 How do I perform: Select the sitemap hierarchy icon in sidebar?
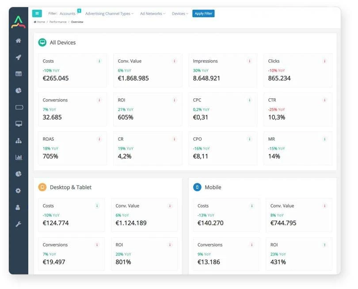tap(19, 141)
